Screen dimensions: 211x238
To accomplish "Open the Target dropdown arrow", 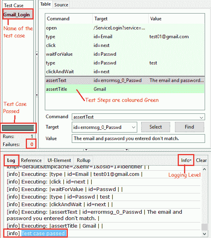I will [133, 127].
